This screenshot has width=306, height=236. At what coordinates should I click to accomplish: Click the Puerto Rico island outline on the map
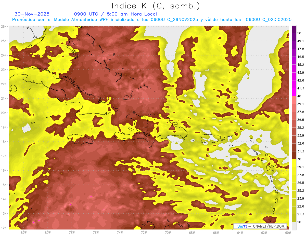210,138
